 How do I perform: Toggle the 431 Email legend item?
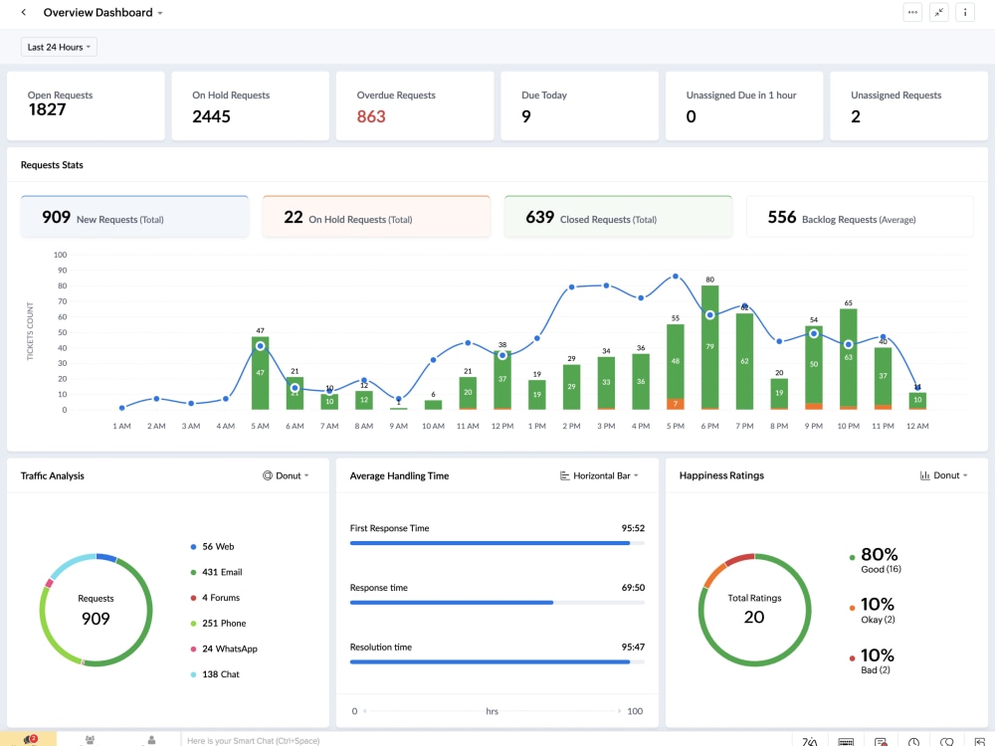coord(216,572)
